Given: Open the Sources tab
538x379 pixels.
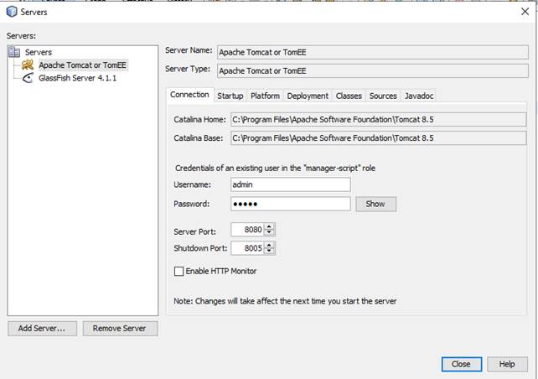Looking at the screenshot, I should coord(383,96).
